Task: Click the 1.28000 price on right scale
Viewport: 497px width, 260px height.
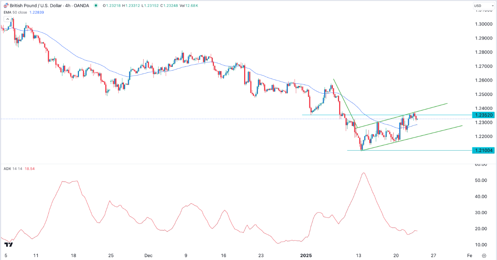Action: click(x=484, y=53)
